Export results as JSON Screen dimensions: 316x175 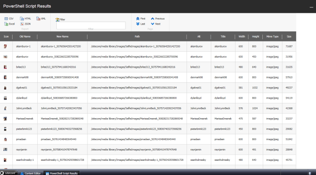tap(26, 24)
